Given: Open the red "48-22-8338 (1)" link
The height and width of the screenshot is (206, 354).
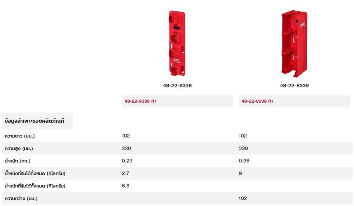Looking at the screenshot, I should [140, 101].
